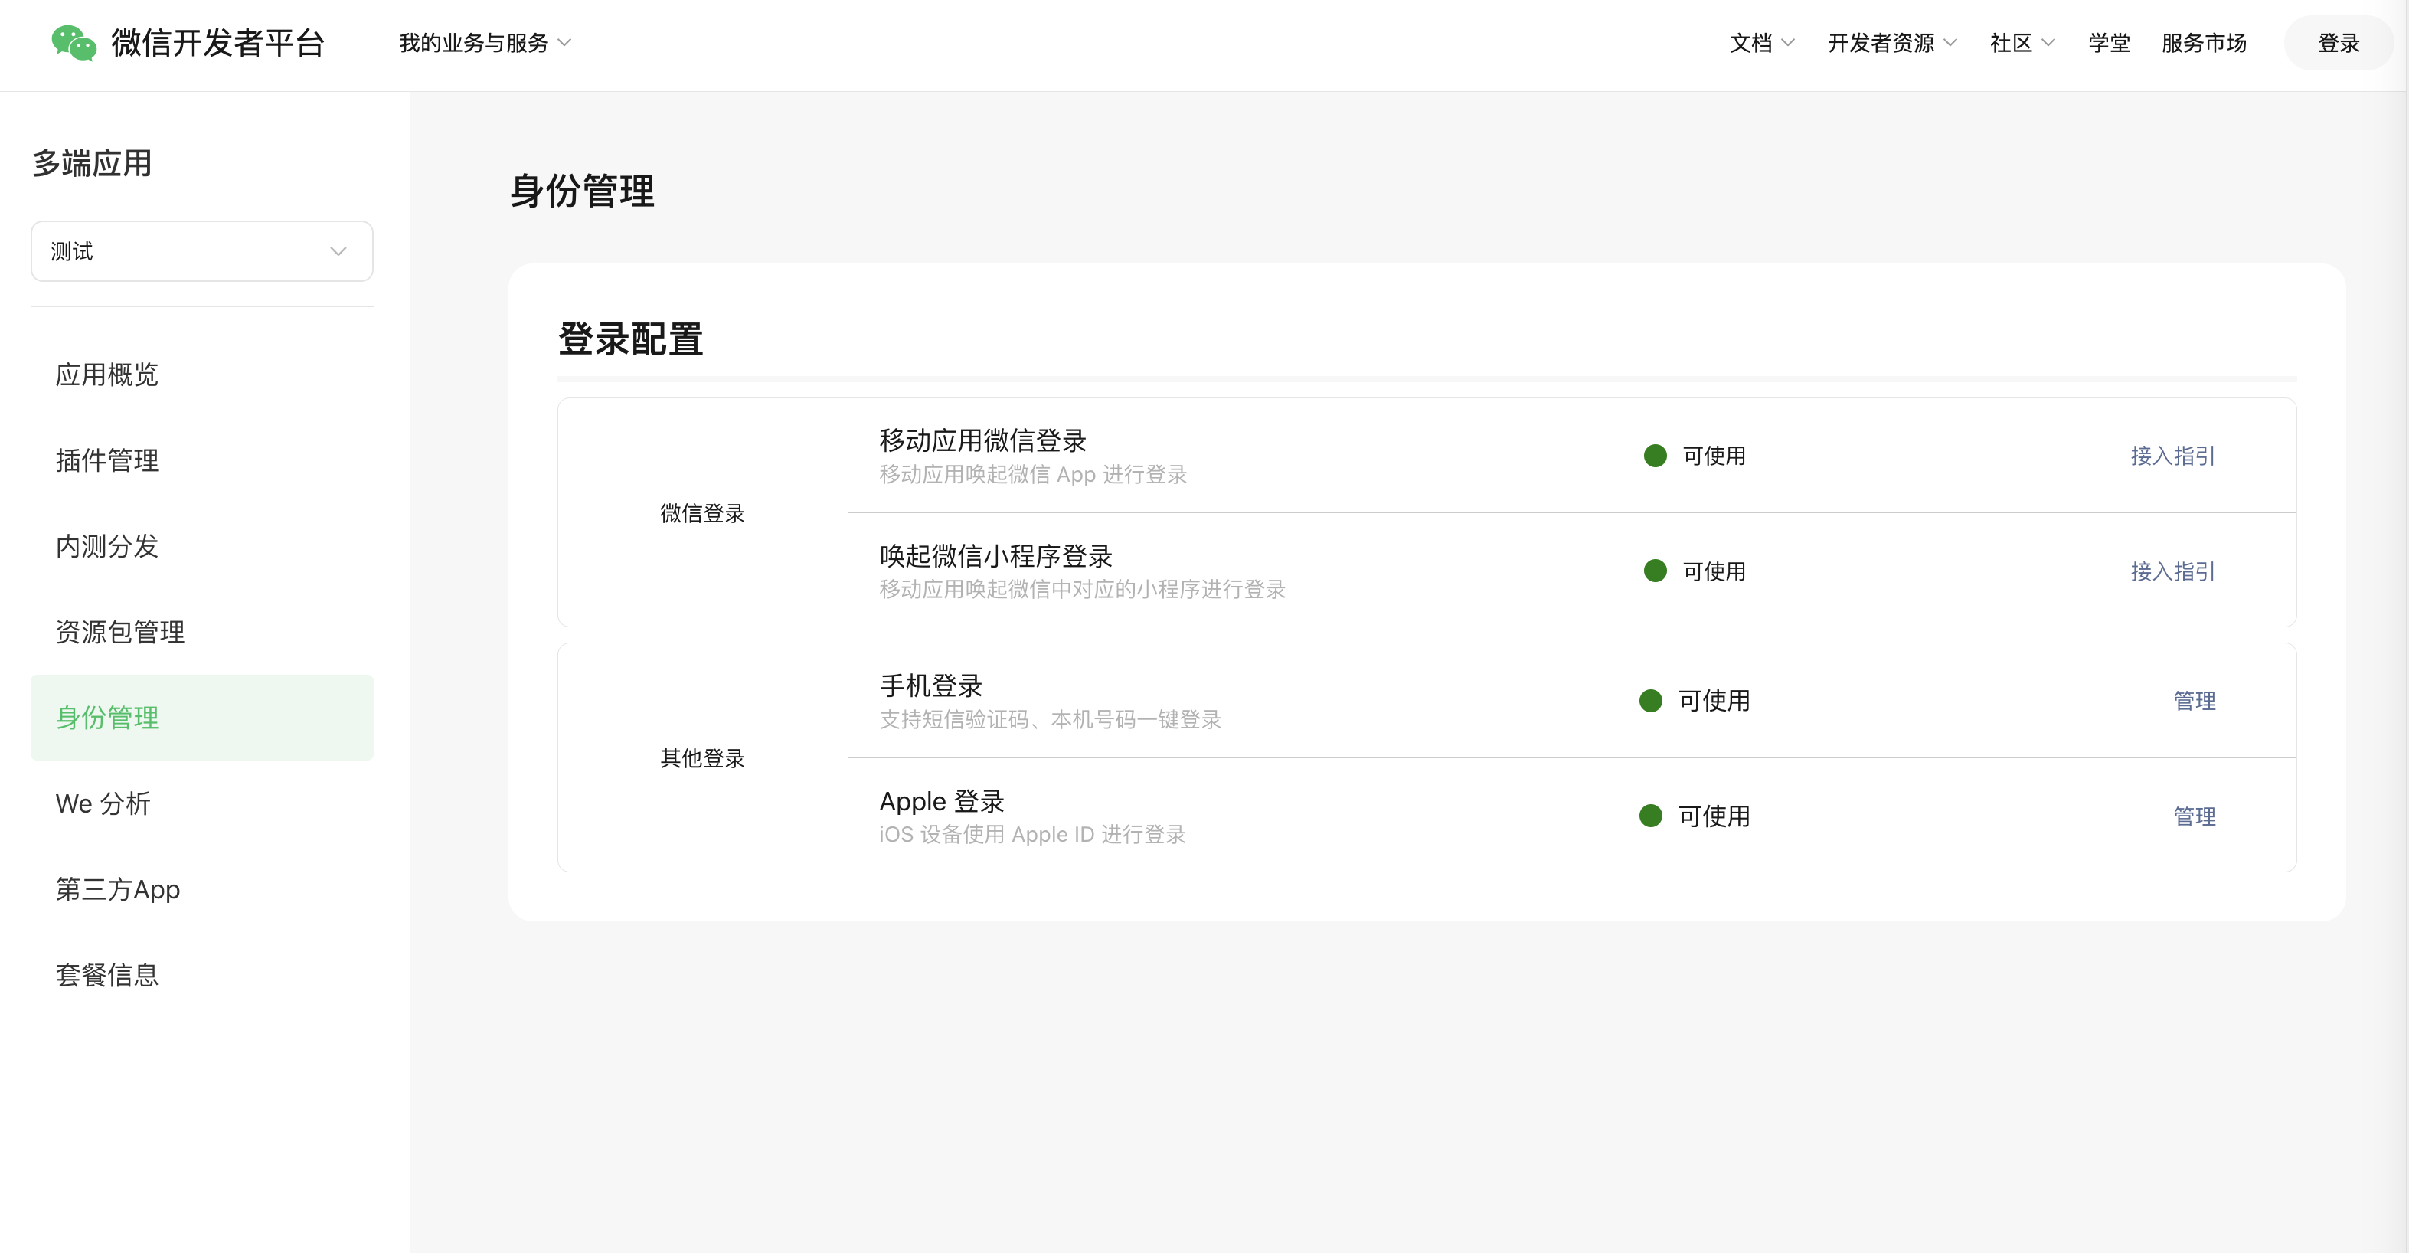The image size is (2409, 1253).
Task: Click Apple 登录 row title
Action: tap(942, 801)
